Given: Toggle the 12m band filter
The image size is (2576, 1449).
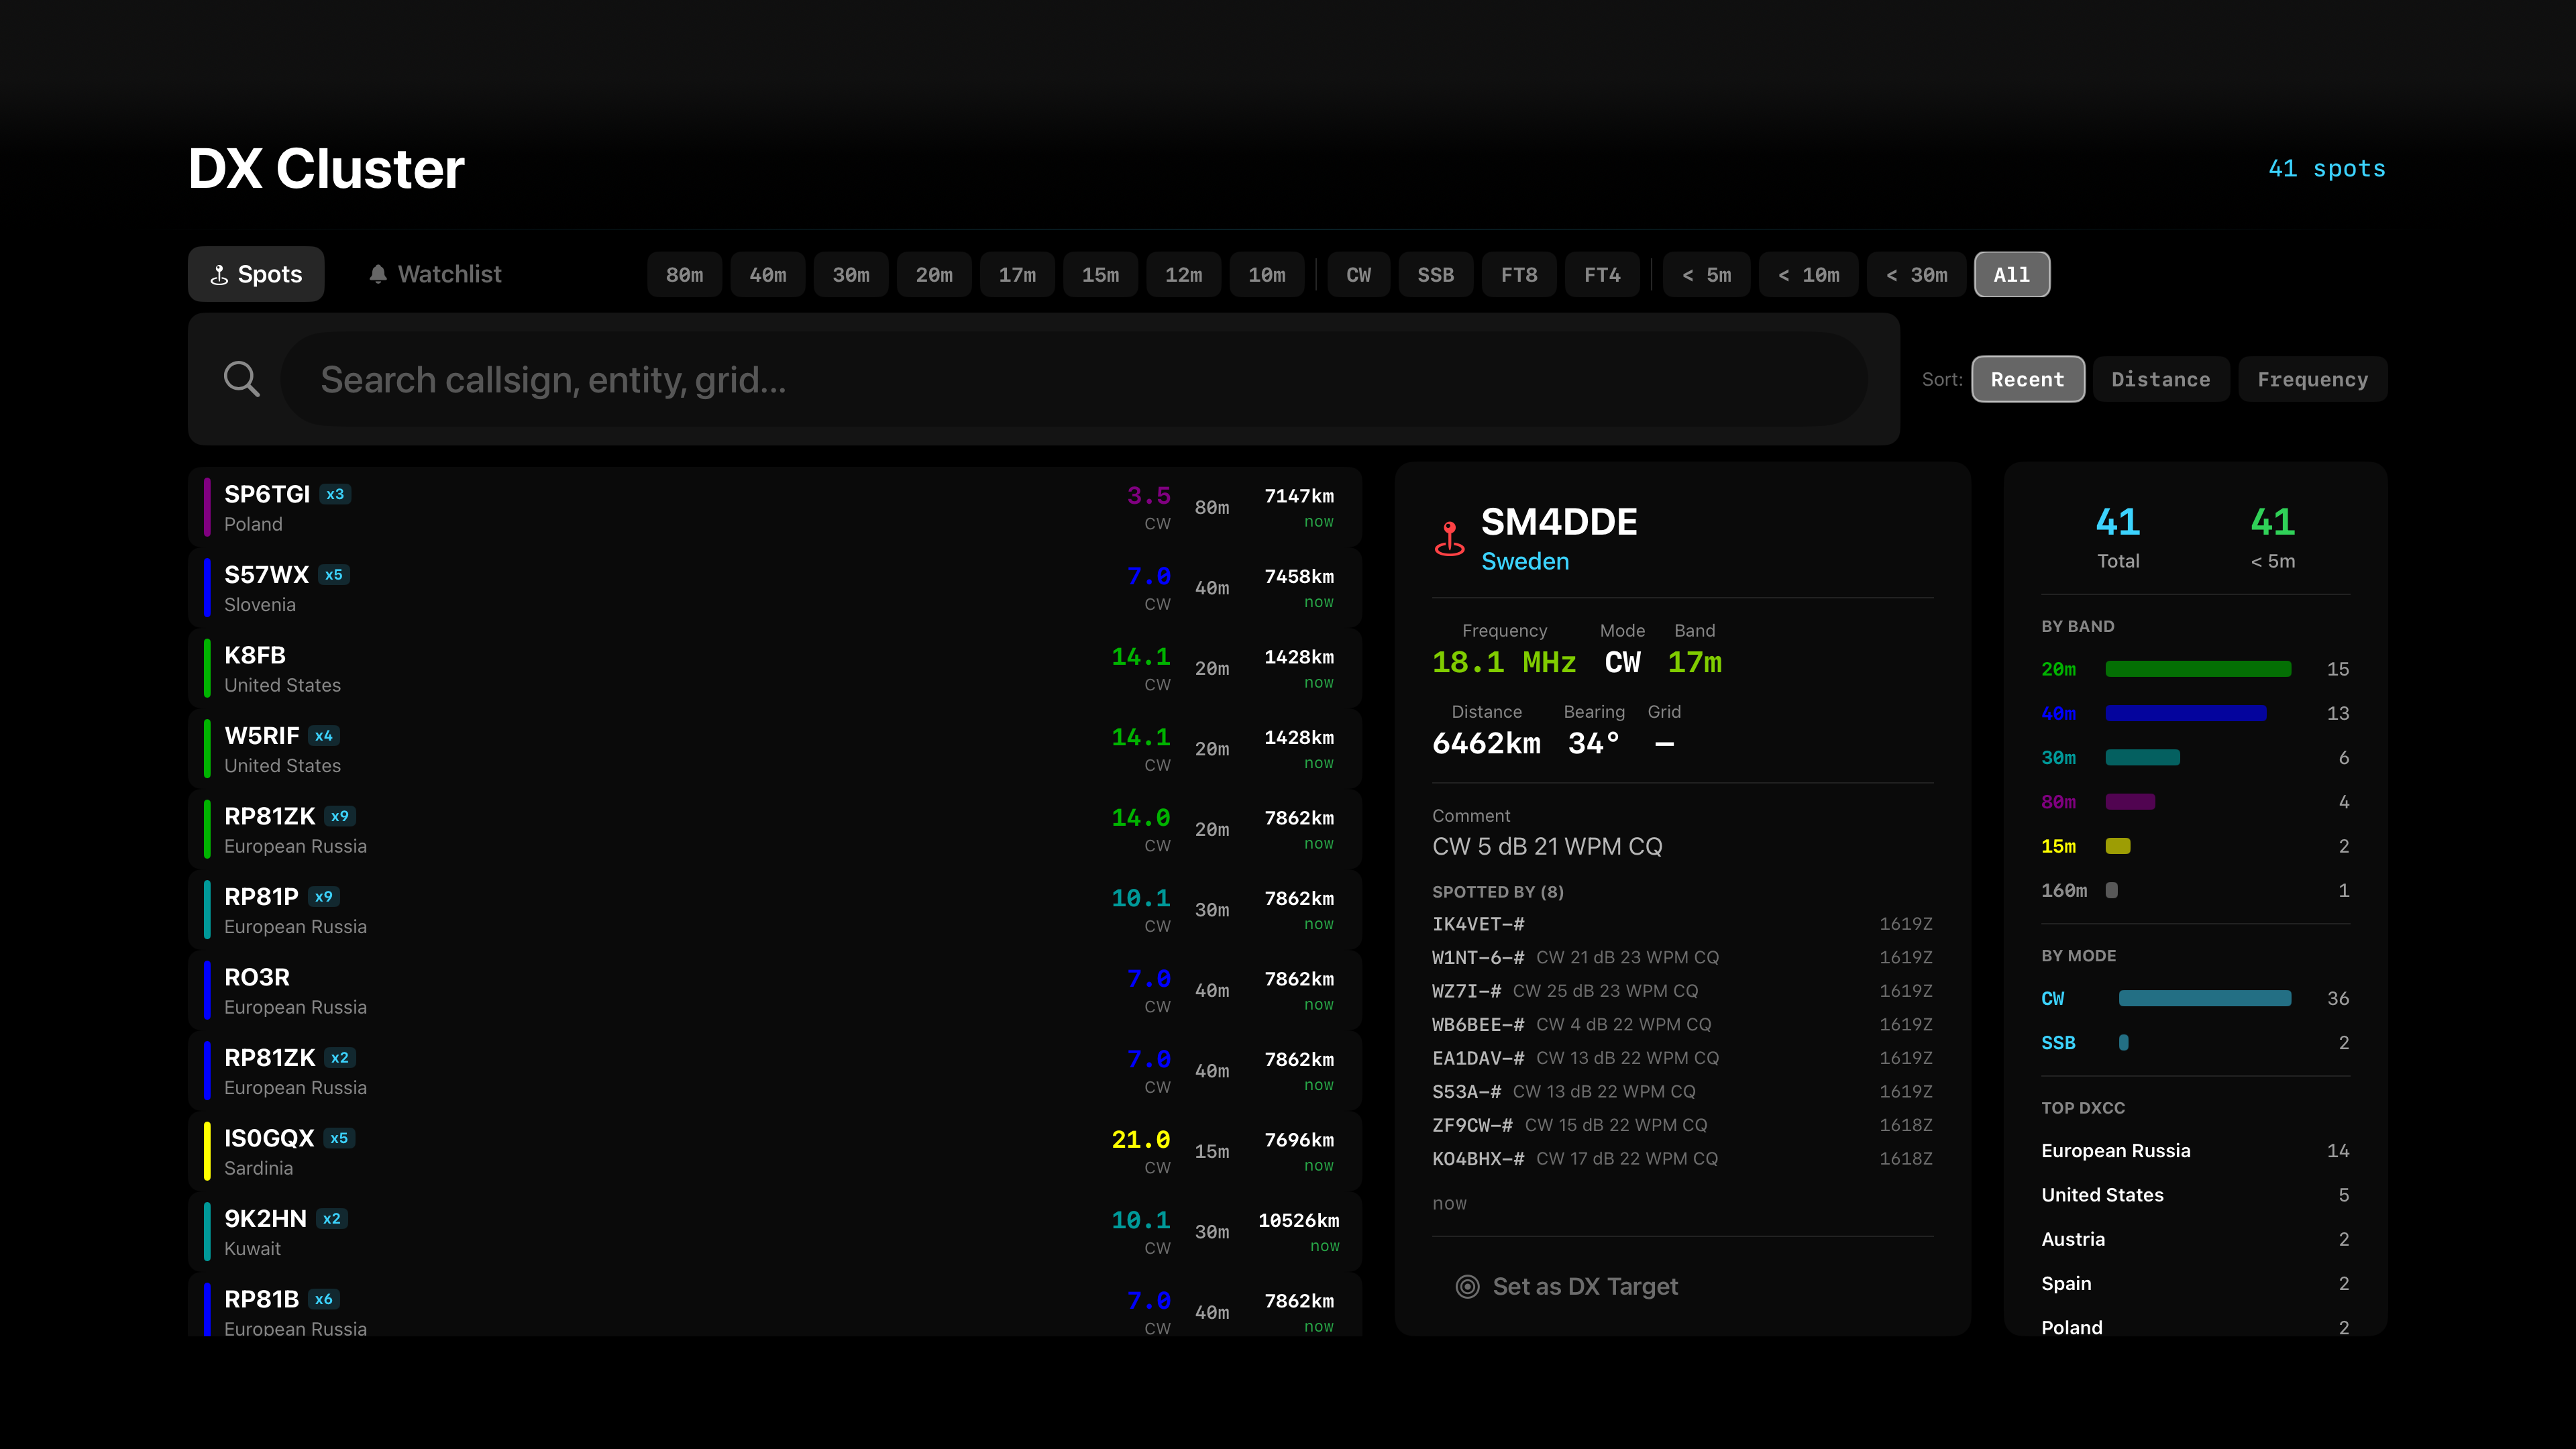Looking at the screenshot, I should [1183, 275].
